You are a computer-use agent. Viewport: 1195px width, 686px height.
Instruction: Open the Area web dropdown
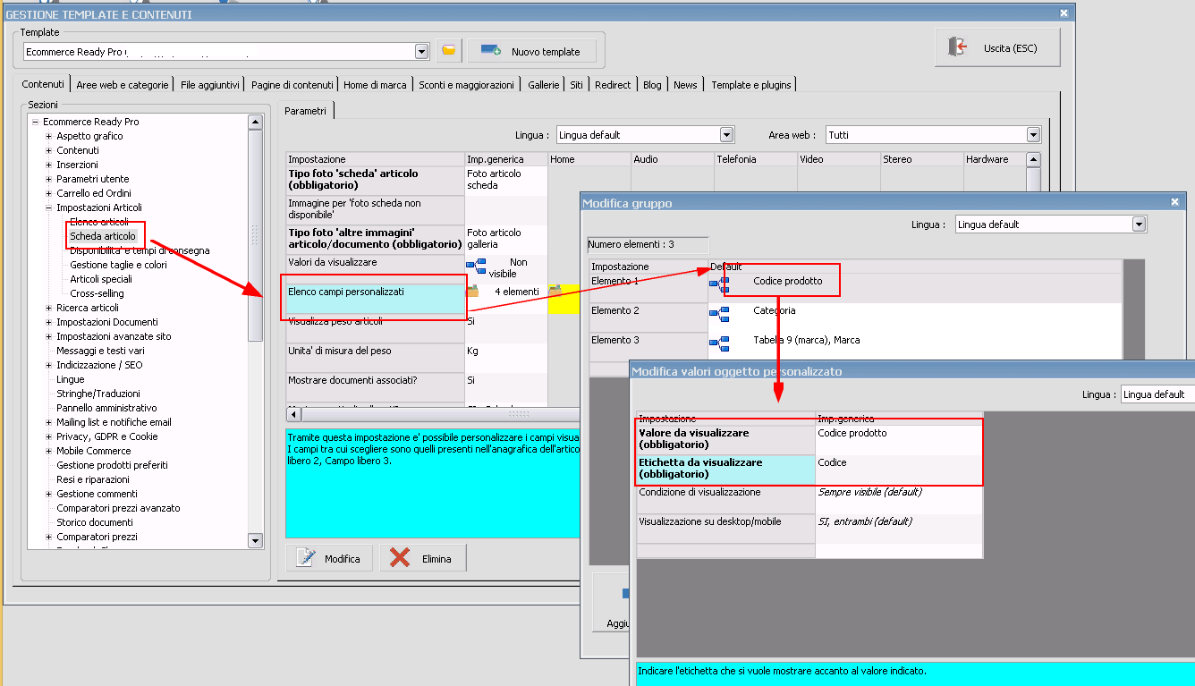[1034, 135]
